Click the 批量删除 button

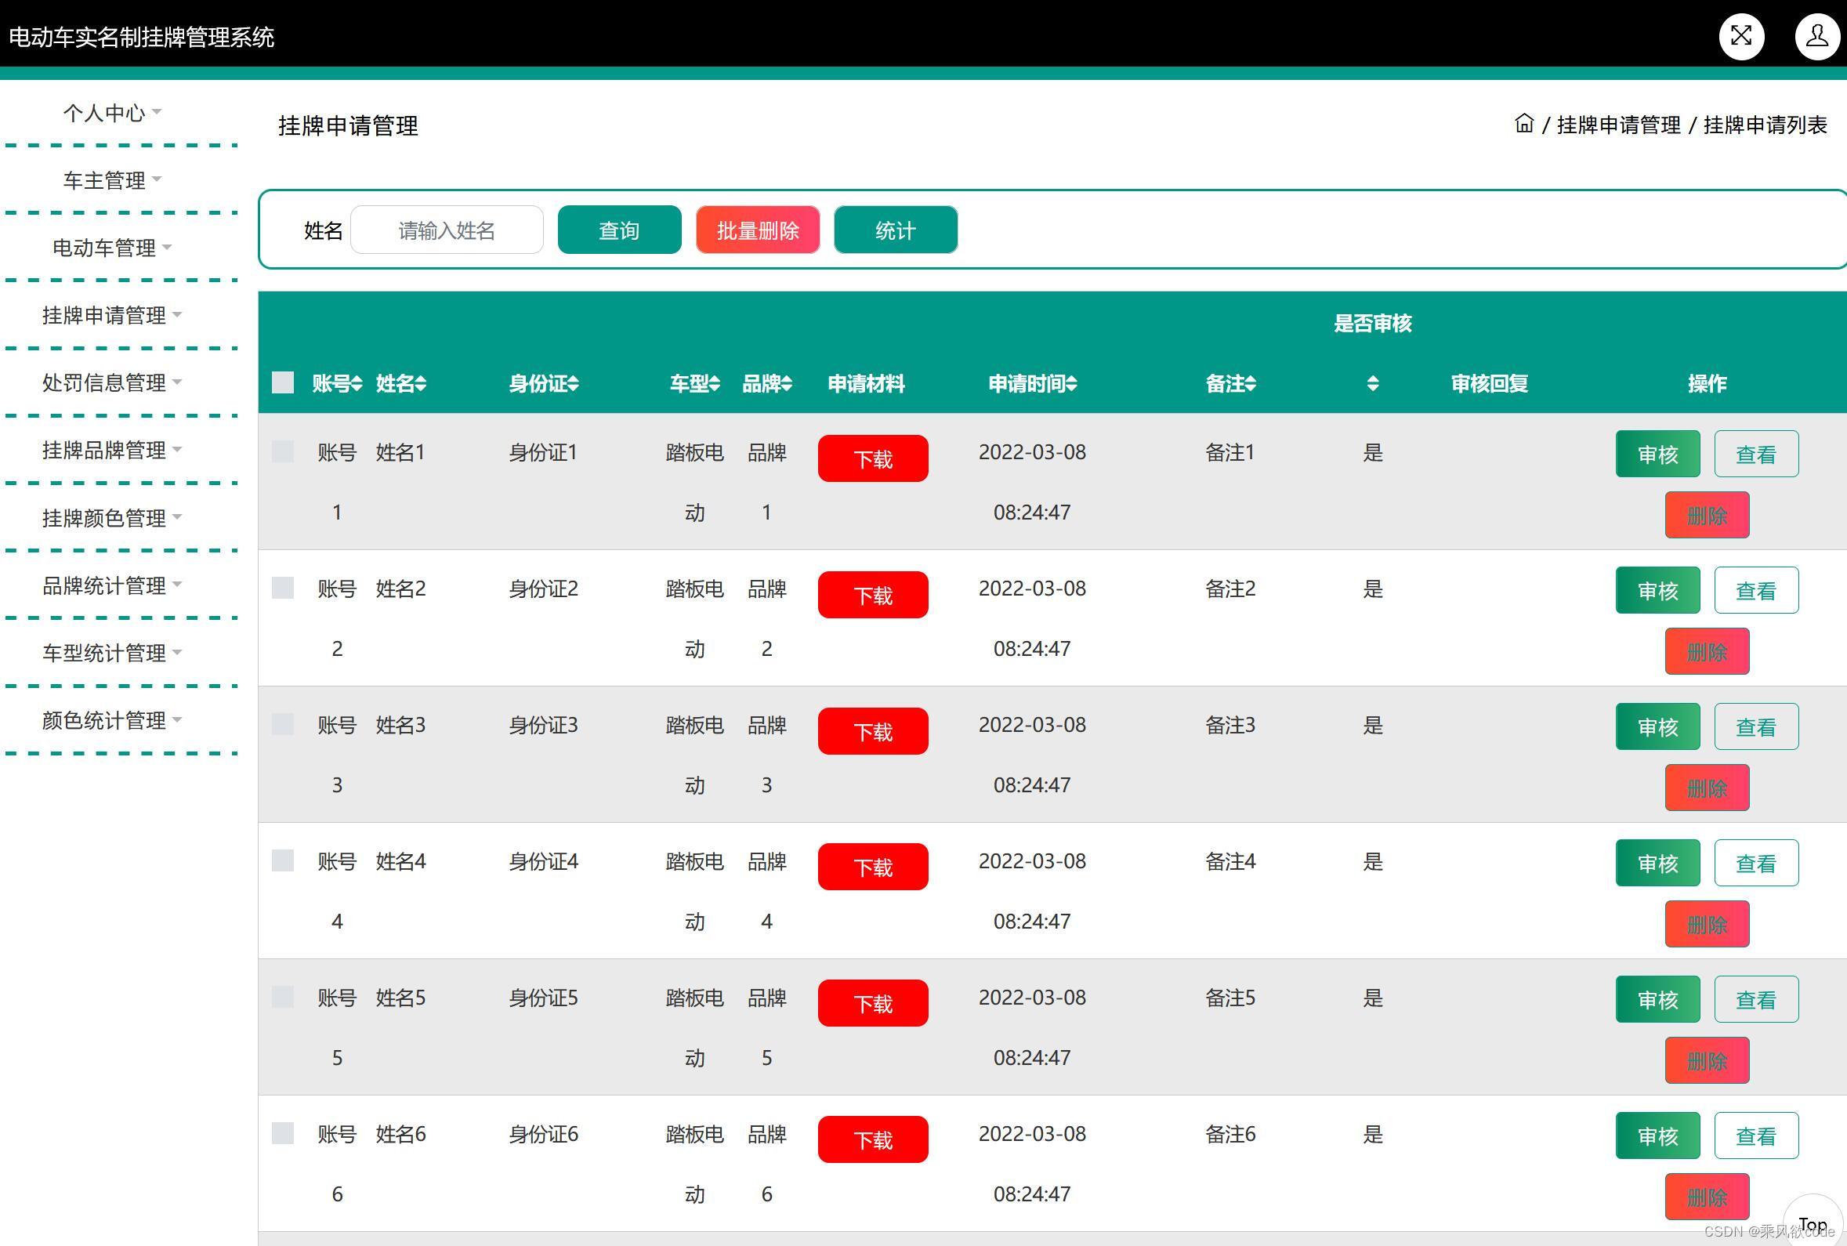[757, 230]
